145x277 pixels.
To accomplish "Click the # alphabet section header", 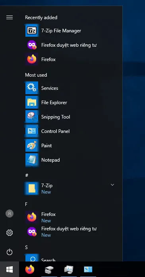I will click(x=27, y=175).
